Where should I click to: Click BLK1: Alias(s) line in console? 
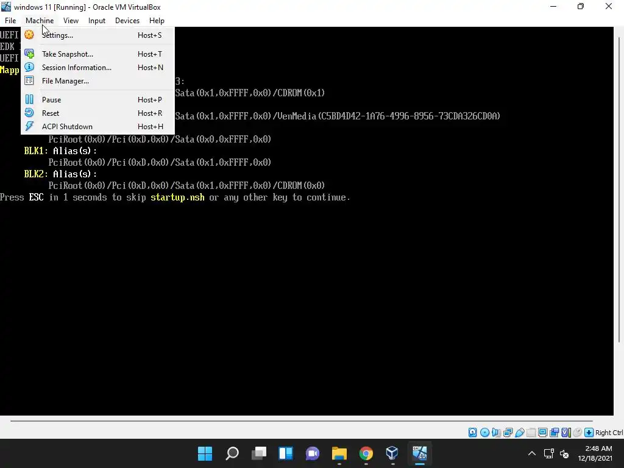pos(60,151)
